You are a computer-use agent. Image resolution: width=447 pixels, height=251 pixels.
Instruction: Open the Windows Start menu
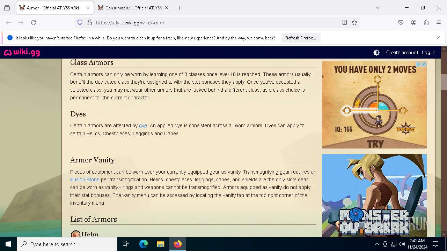click(x=8, y=244)
